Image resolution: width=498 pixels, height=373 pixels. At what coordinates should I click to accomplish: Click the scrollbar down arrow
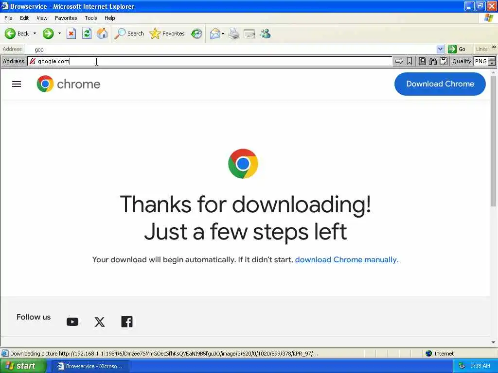tap(493, 342)
